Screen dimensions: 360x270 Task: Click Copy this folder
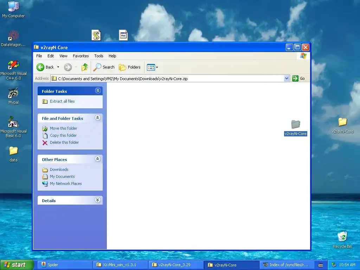[x=63, y=135]
